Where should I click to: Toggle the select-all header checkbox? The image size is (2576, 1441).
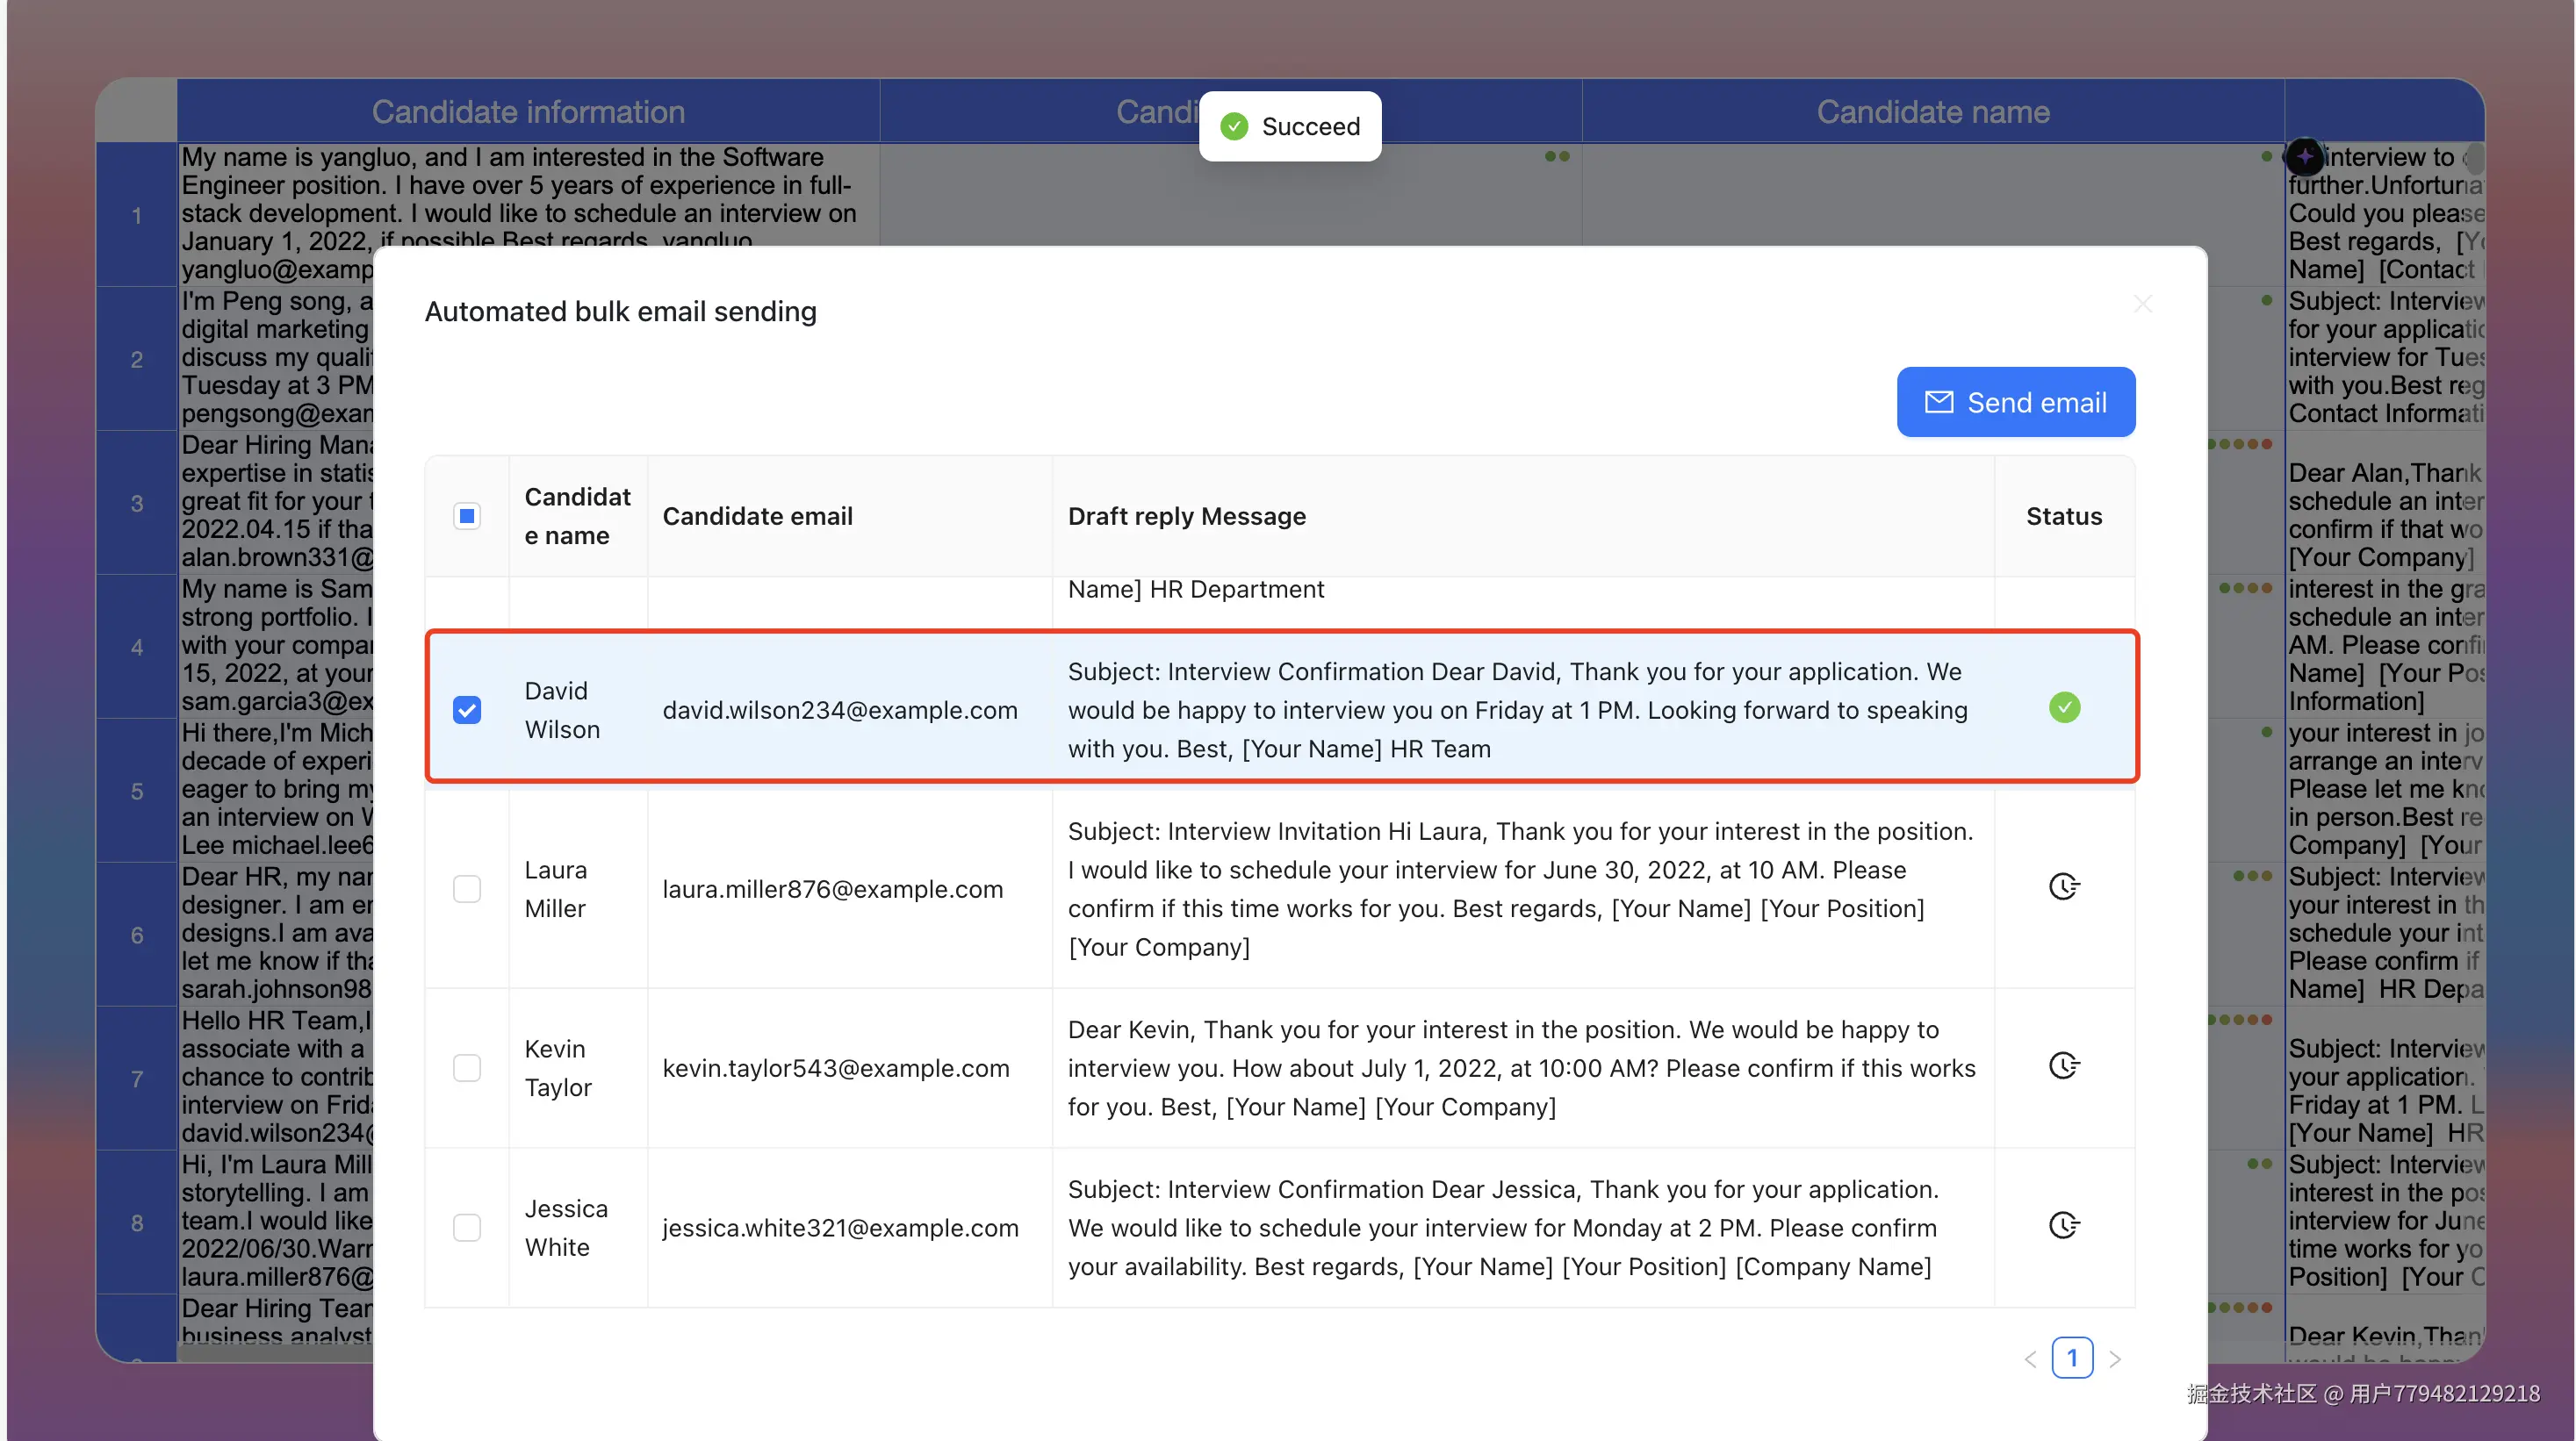pos(467,516)
